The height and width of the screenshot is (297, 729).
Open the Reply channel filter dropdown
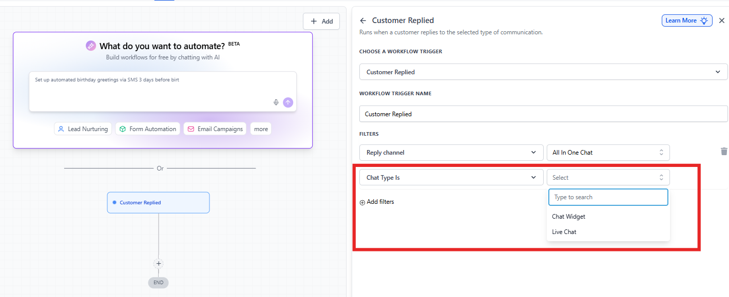coord(451,153)
